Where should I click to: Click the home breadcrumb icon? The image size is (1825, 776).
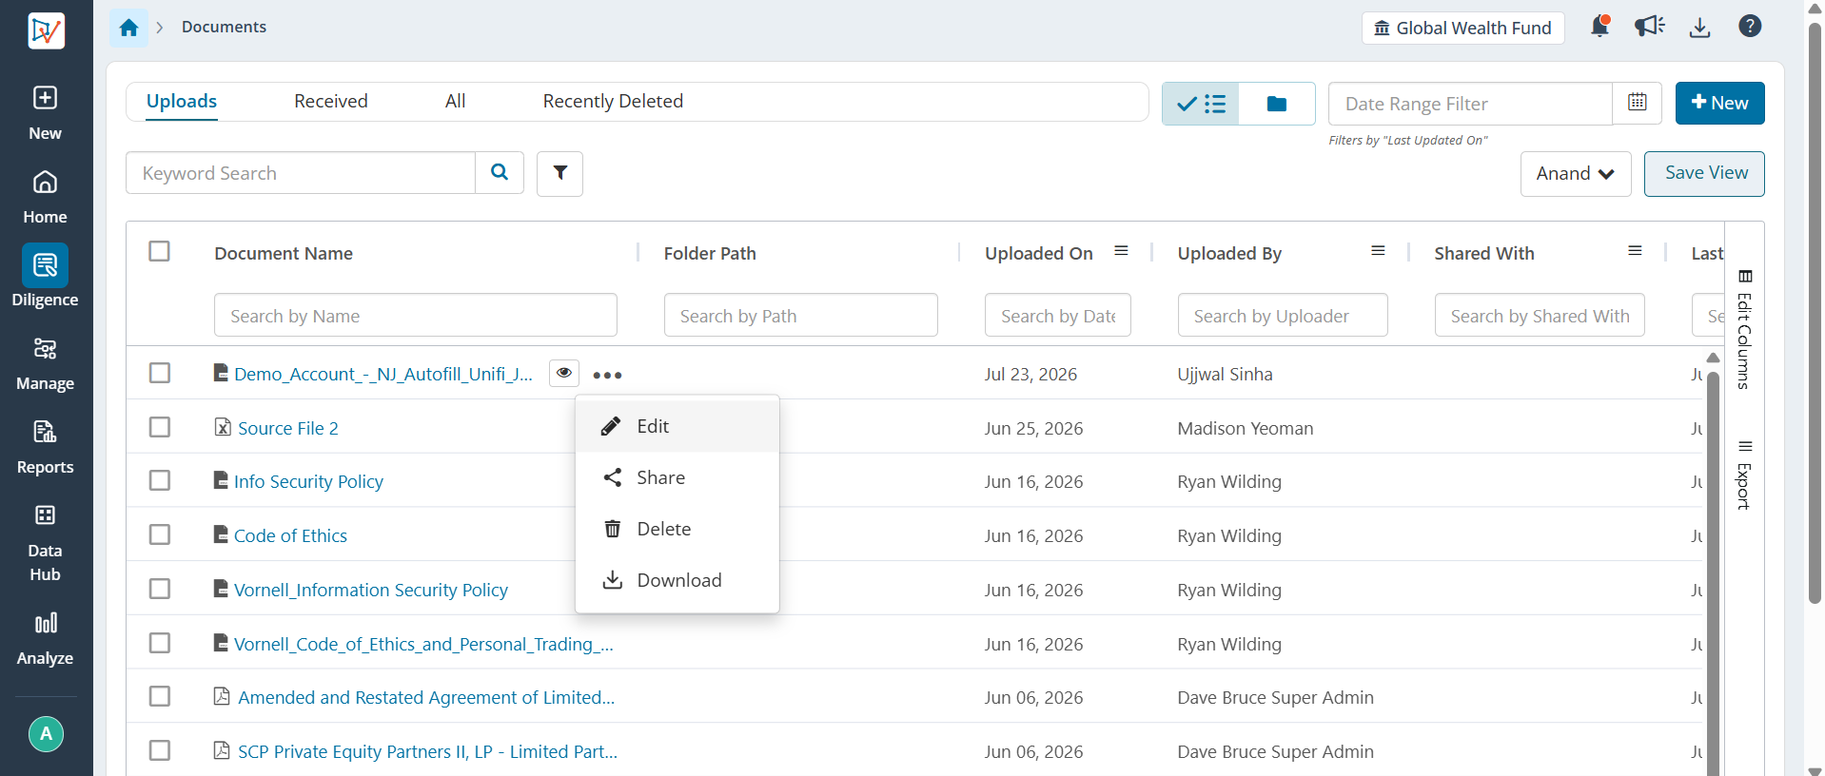coord(128,28)
